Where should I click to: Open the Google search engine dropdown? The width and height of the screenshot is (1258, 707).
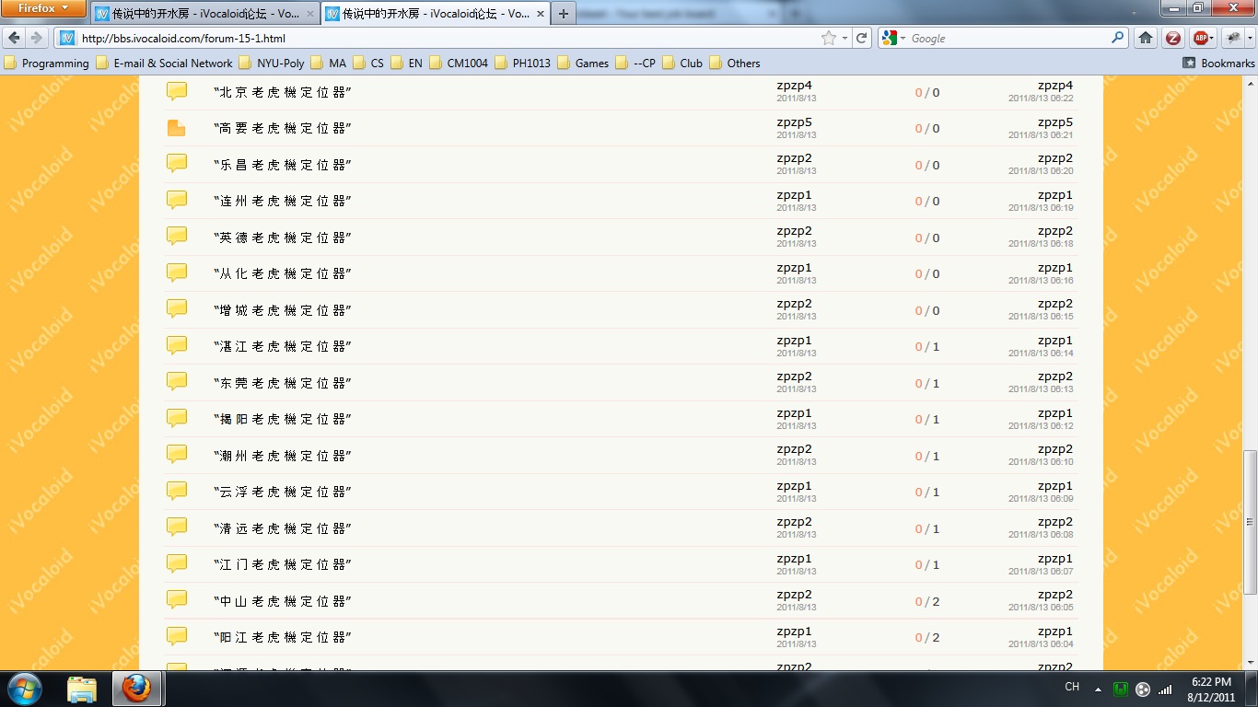click(893, 38)
